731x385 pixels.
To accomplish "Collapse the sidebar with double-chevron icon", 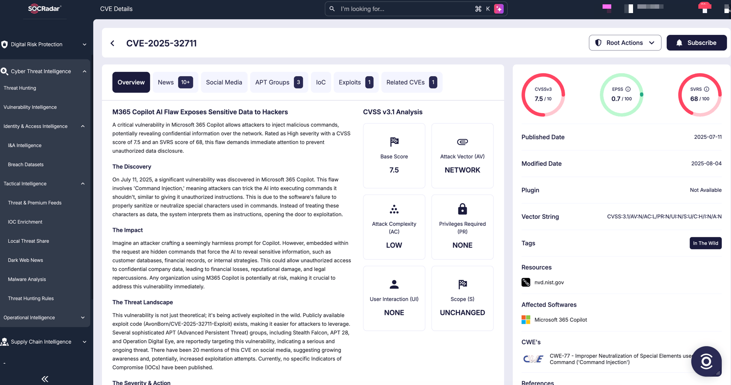I will 45,379.
